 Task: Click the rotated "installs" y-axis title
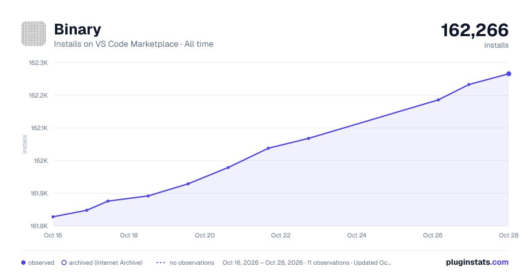[25, 144]
